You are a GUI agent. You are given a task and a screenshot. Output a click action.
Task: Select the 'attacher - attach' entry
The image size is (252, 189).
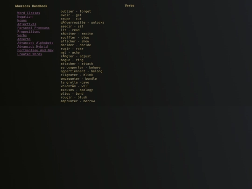click(77, 63)
